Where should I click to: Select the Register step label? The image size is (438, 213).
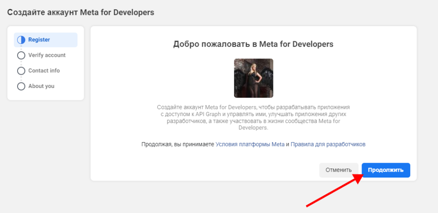(x=39, y=40)
